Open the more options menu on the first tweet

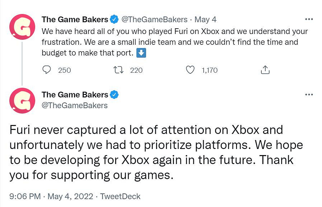point(309,19)
